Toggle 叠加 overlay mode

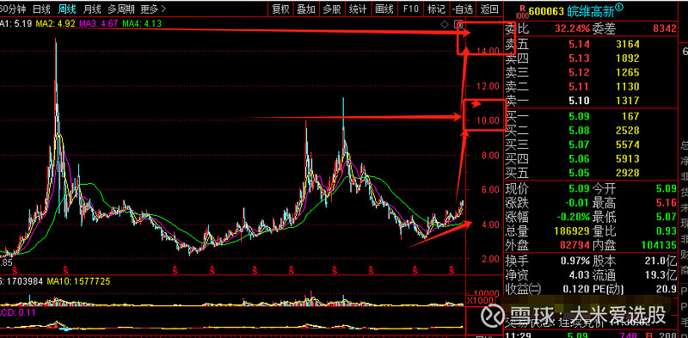click(x=306, y=9)
